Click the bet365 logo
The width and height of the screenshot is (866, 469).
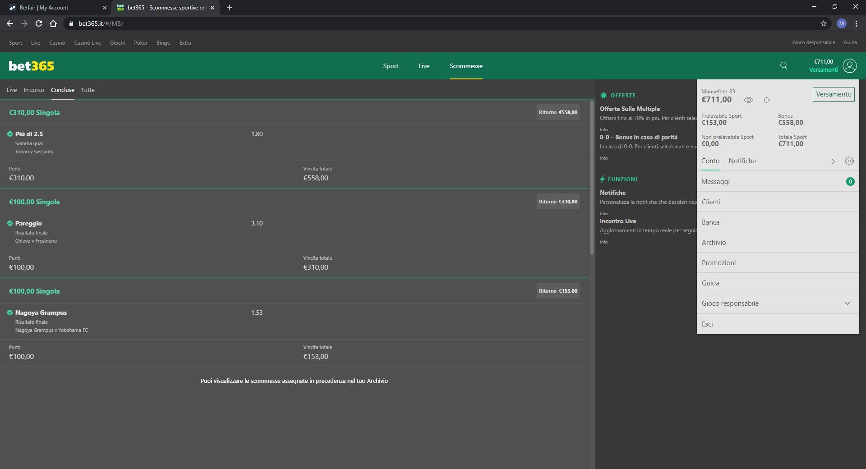[32, 66]
